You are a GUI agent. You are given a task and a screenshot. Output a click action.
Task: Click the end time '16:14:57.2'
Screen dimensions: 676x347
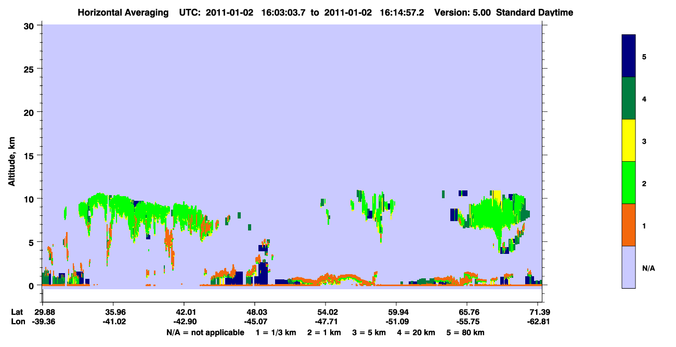(x=403, y=12)
